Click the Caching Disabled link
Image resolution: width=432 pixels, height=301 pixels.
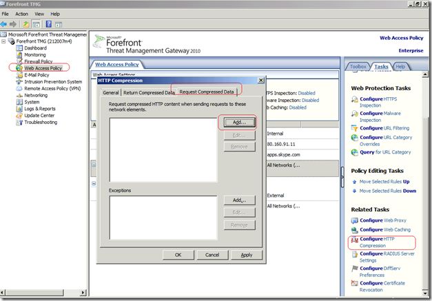298,107
